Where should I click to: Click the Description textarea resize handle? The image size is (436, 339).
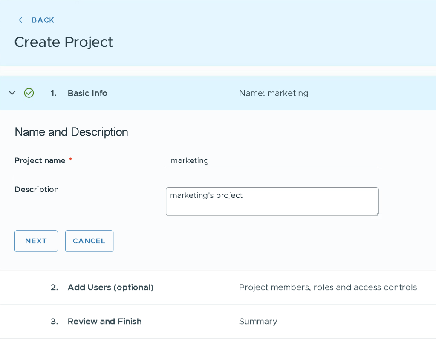[376, 214]
